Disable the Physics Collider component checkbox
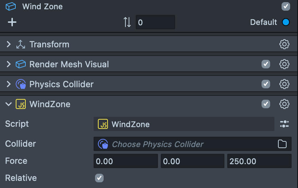Image resolution: width=298 pixels, height=188 pixels. 266,84
